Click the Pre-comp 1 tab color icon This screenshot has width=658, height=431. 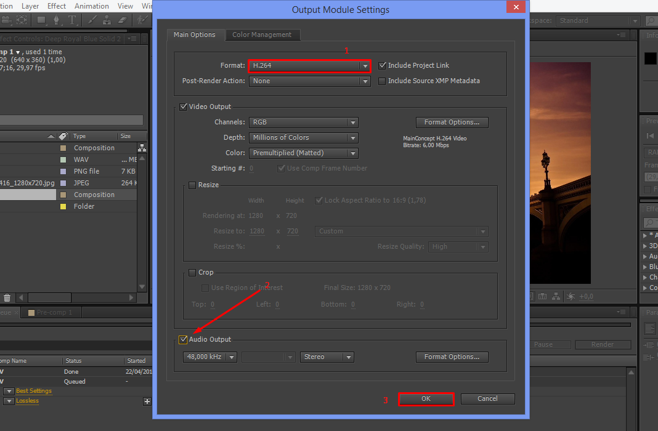(31, 312)
